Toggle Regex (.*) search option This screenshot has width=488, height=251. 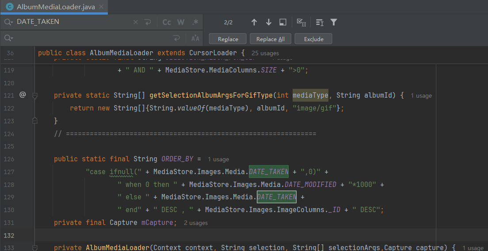[195, 22]
